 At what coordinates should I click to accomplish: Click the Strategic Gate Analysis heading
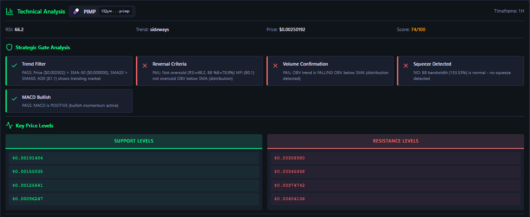coord(42,47)
